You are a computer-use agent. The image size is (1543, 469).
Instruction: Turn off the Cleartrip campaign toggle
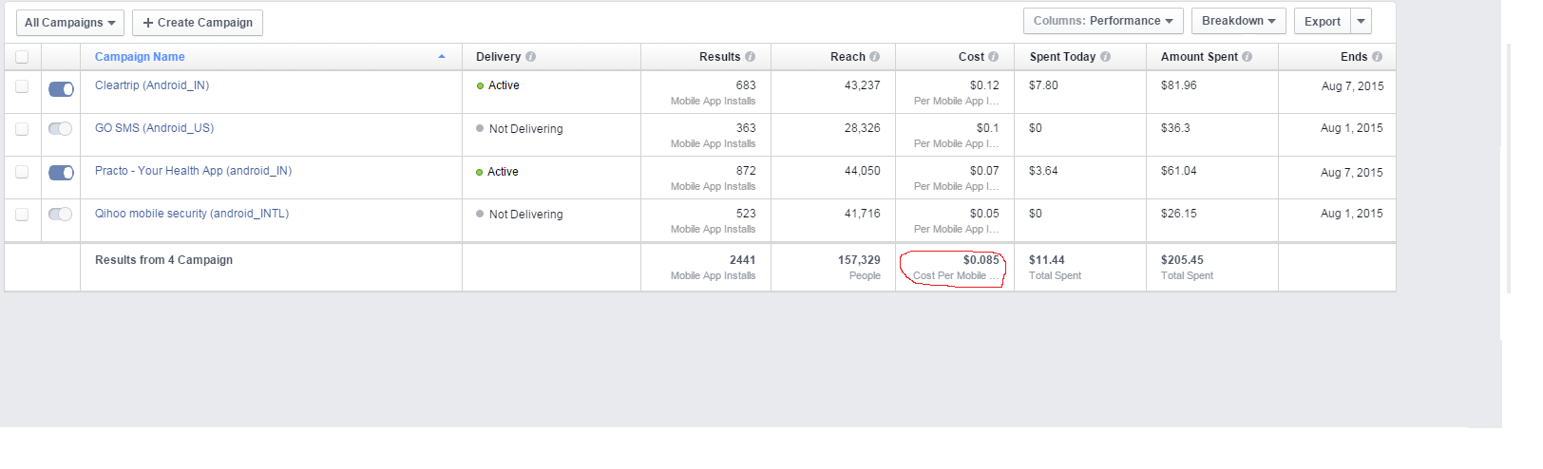(61, 89)
